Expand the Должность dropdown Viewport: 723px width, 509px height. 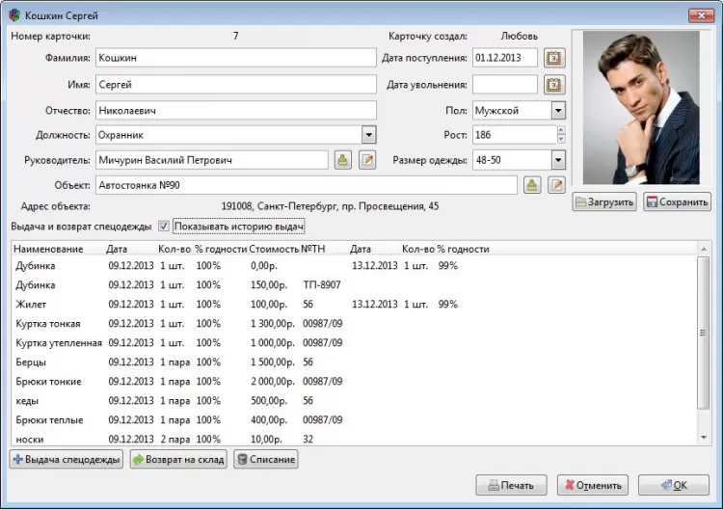point(368,135)
